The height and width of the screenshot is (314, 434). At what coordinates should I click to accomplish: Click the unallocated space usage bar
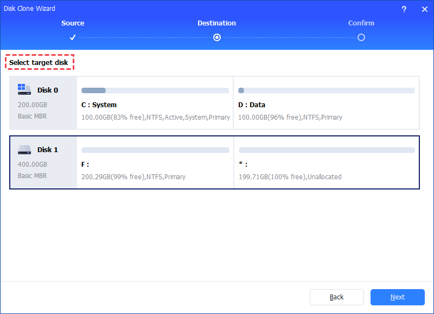tap(327, 150)
